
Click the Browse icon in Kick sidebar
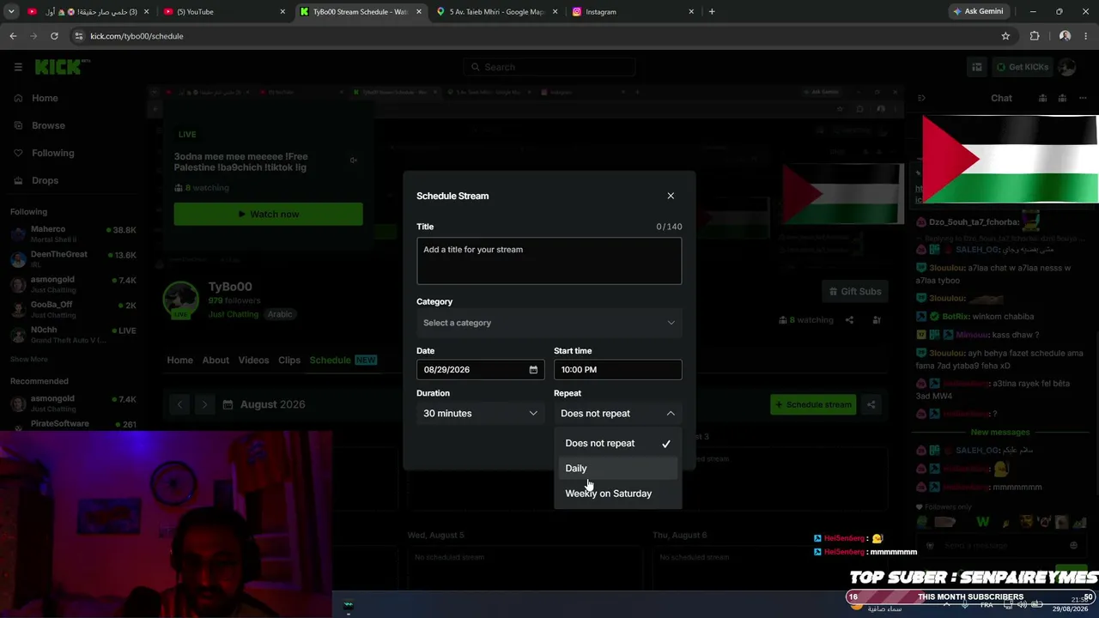coord(18,125)
